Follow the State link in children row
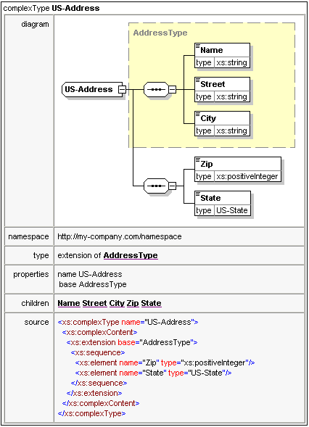 point(151,303)
